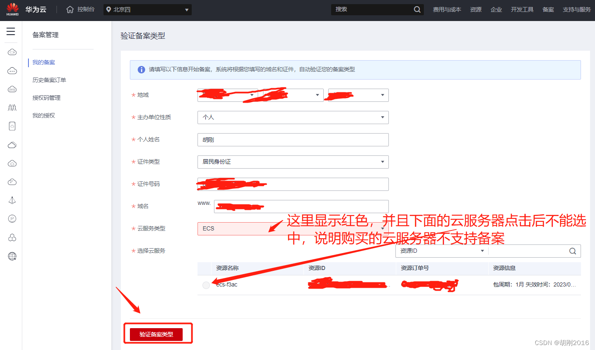The image size is (595, 350).
Task: Open 支持与服务 in top navigation
Action: (x=577, y=9)
